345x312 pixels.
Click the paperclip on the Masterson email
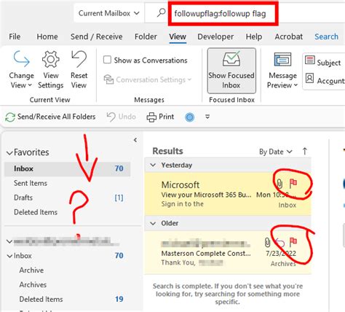click(267, 242)
